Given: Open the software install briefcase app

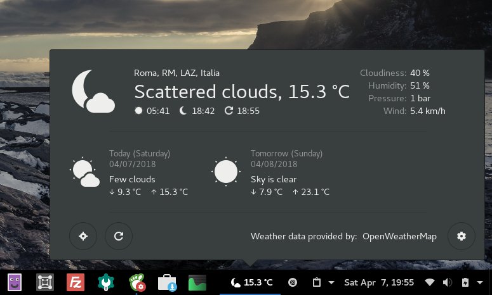Looking at the screenshot, I should click(x=167, y=282).
